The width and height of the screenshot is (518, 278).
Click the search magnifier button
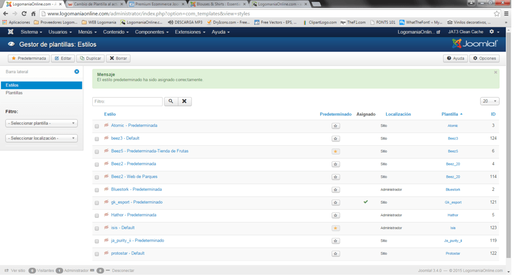coord(171,101)
